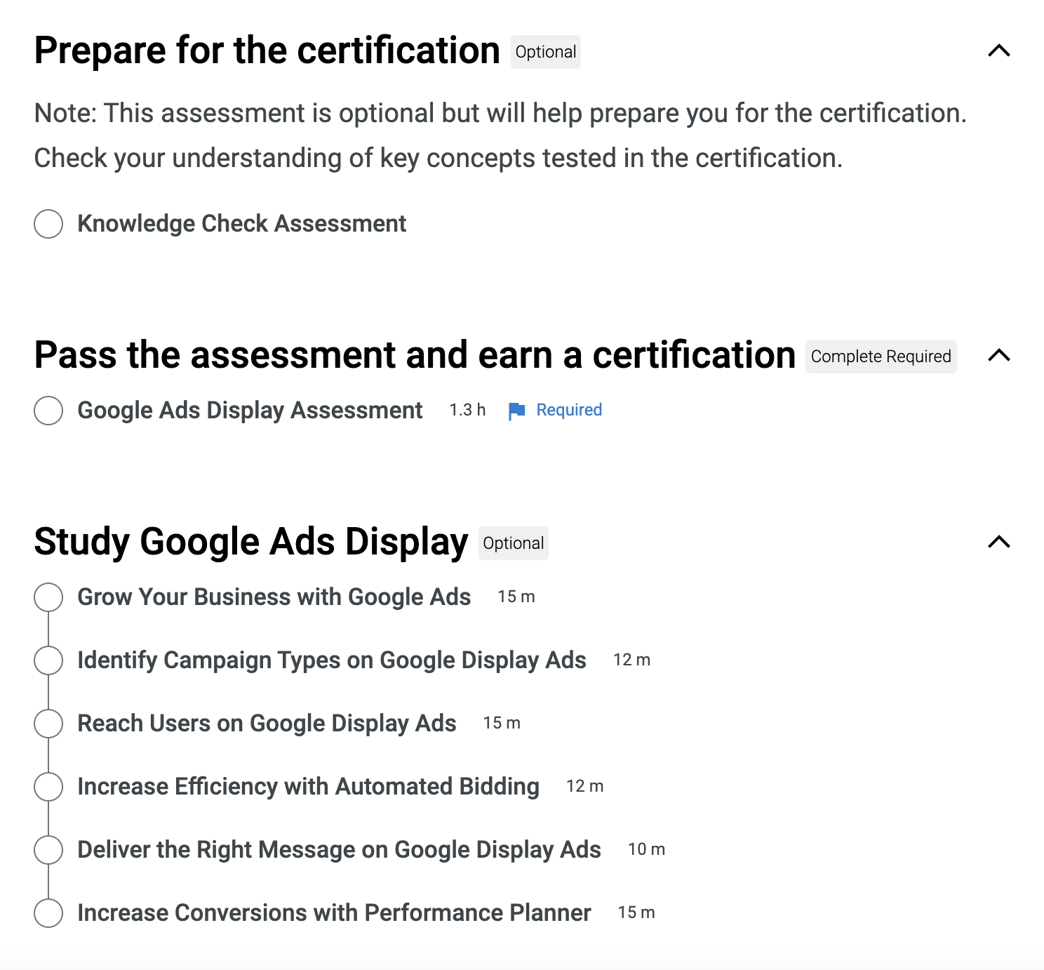Open Grow Your Business with Google Ads module
The height and width of the screenshot is (970, 1044).
274,597
